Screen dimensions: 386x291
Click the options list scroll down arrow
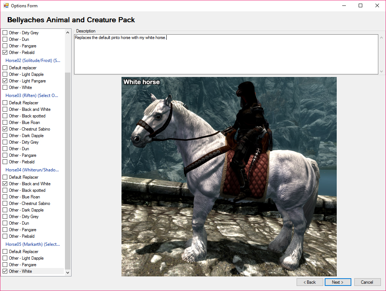click(68, 272)
